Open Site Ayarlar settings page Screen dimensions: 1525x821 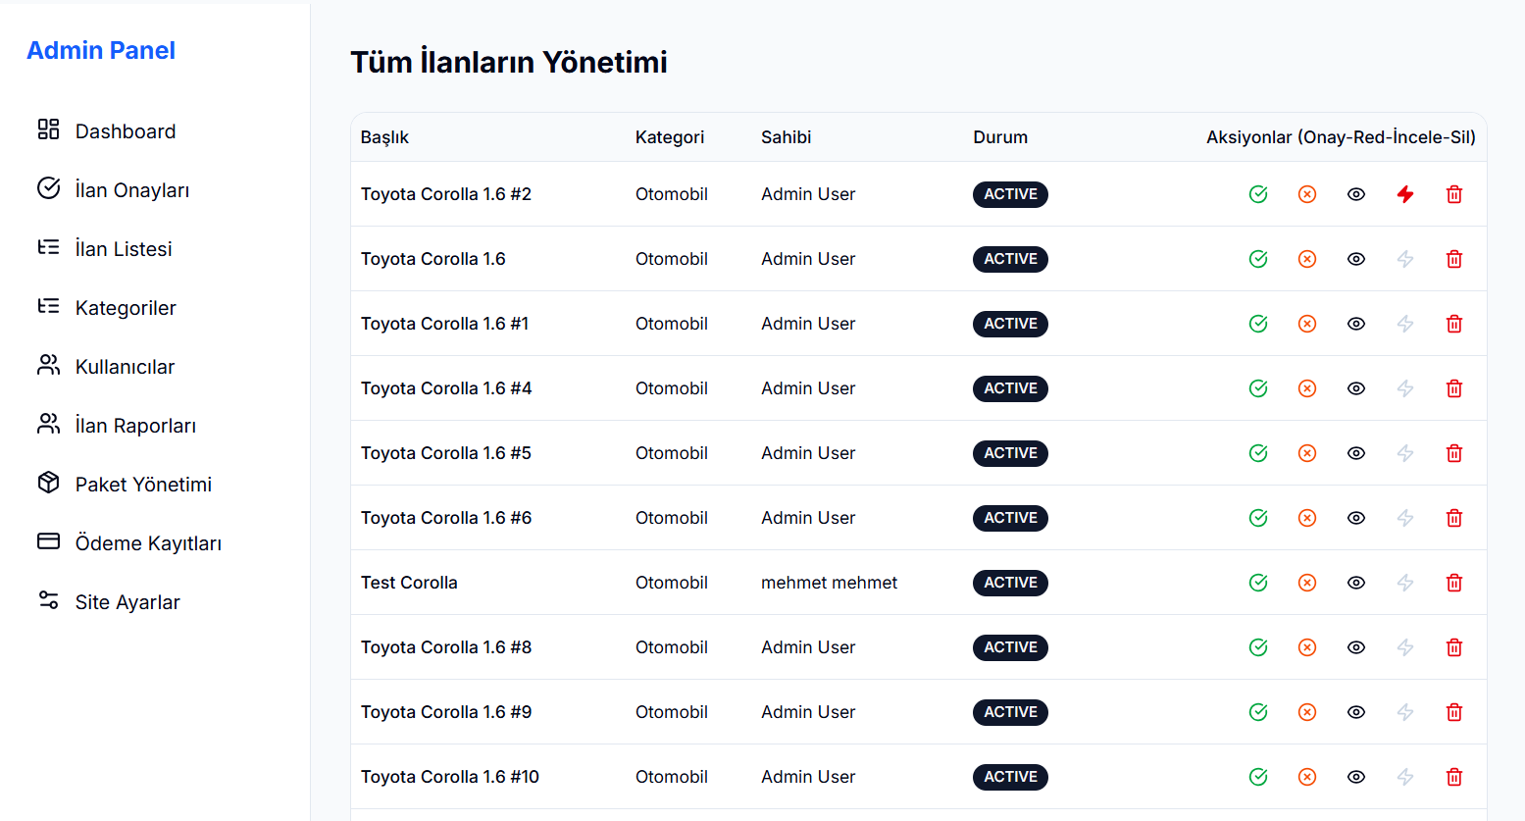127,602
